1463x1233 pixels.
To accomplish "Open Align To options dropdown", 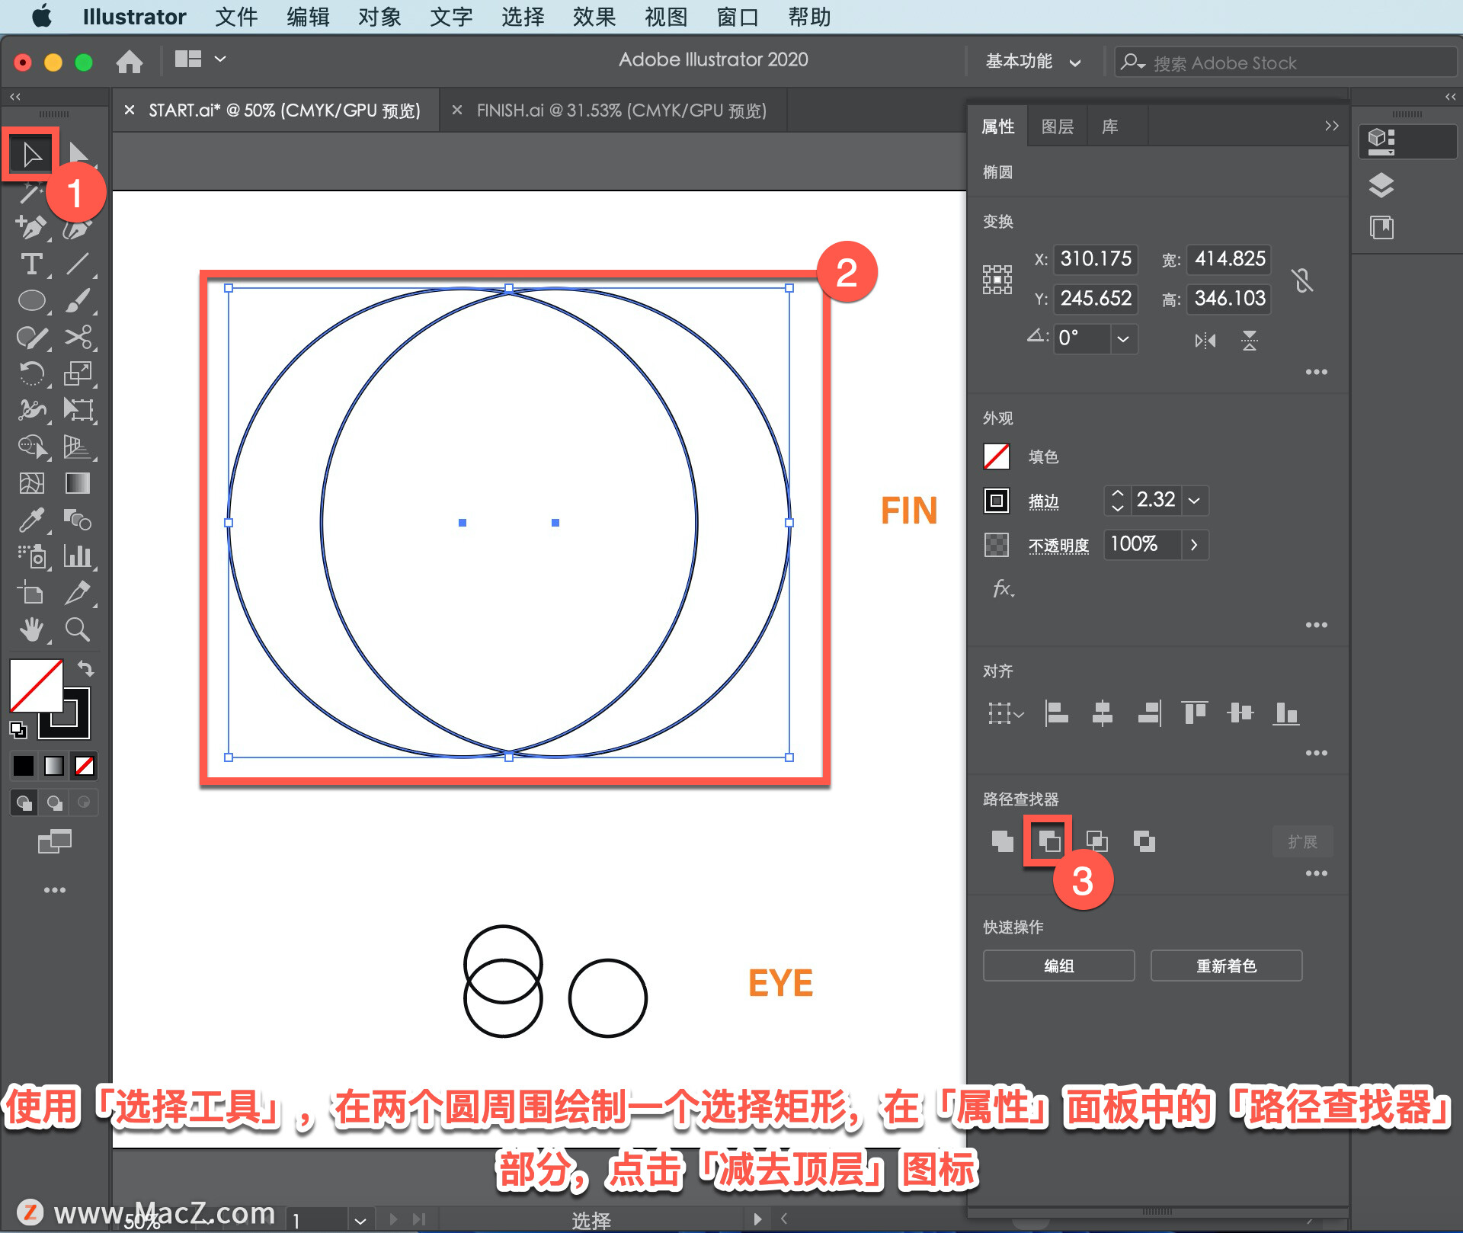I will (x=1006, y=713).
